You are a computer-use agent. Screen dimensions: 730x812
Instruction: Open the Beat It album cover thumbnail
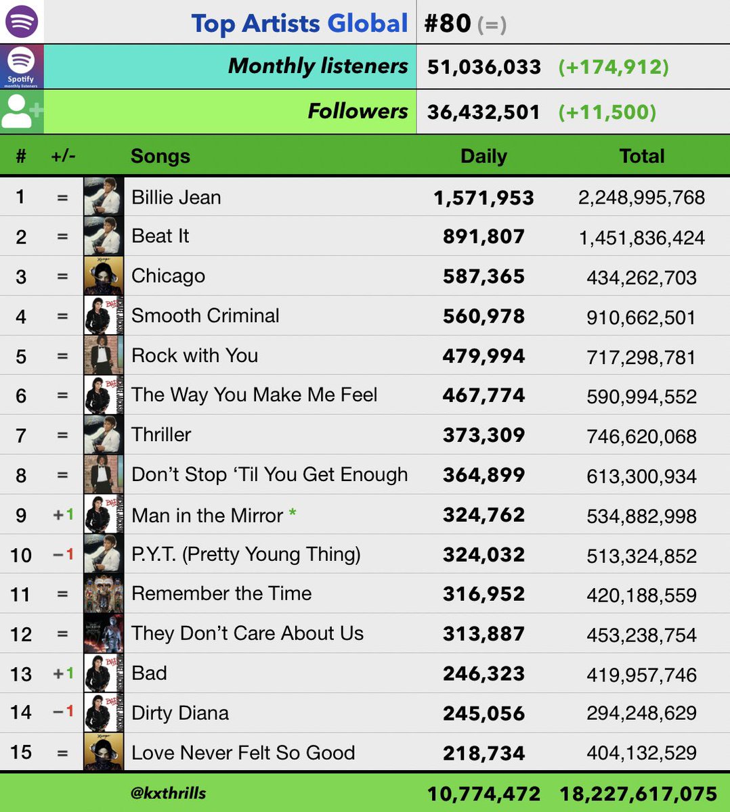[104, 236]
